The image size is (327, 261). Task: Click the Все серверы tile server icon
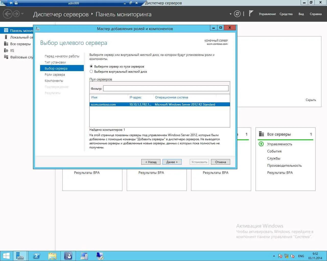point(261,134)
